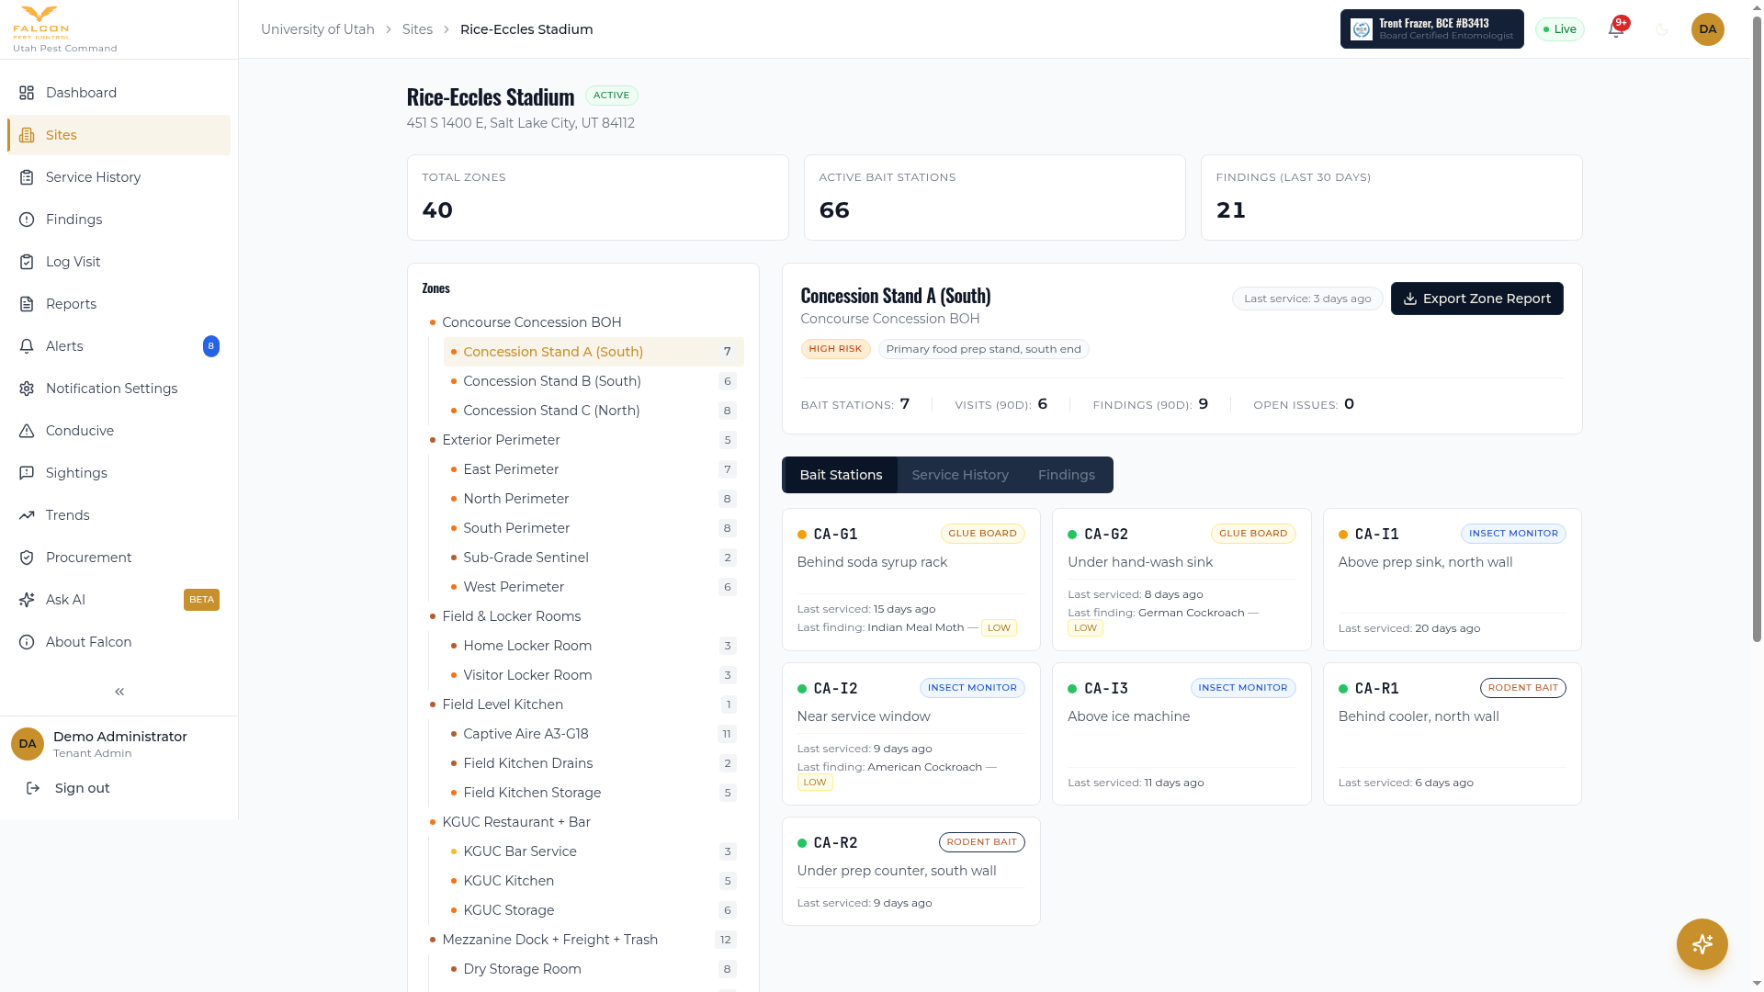Collapse Concourse Concession BOH zone group
The width and height of the screenshot is (1764, 992).
583,322
